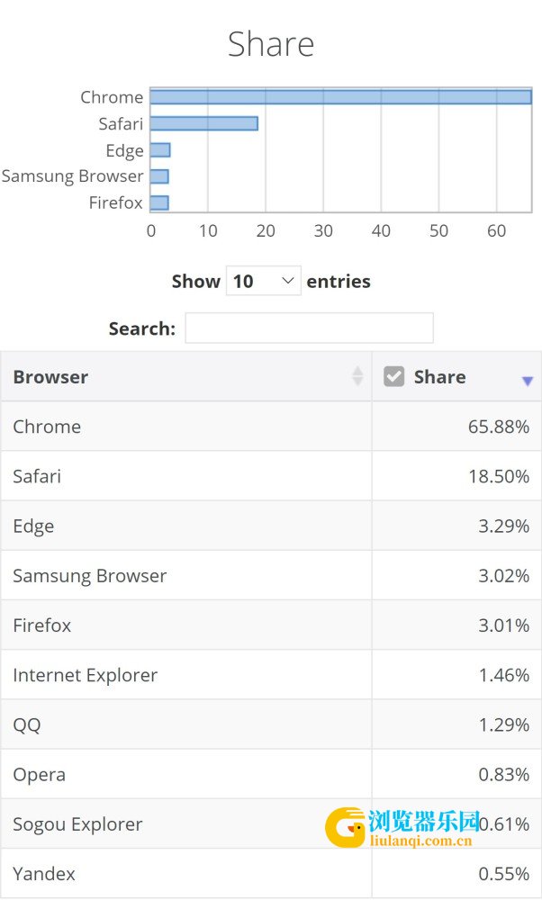Select the Yandex table row
The image size is (542, 900).
[271, 874]
